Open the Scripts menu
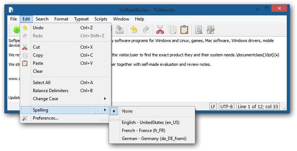This screenshot has height=151, width=297. tap(101, 19)
